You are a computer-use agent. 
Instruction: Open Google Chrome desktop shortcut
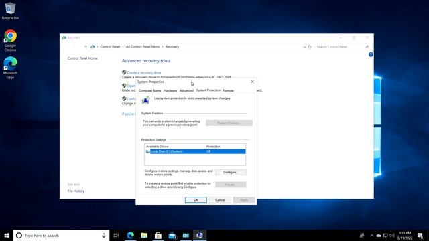click(x=10, y=40)
